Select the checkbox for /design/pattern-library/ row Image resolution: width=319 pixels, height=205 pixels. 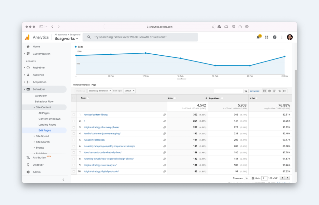click(x=73, y=115)
